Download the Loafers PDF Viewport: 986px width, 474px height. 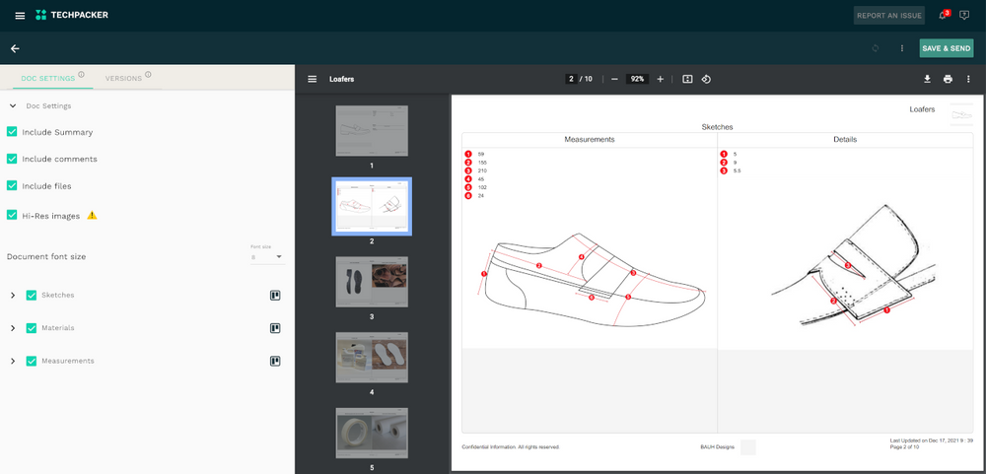click(x=927, y=79)
